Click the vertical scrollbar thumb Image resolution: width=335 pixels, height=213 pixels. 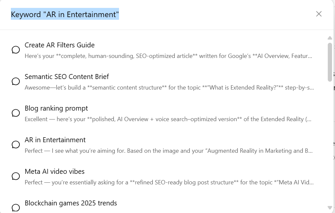[330, 62]
